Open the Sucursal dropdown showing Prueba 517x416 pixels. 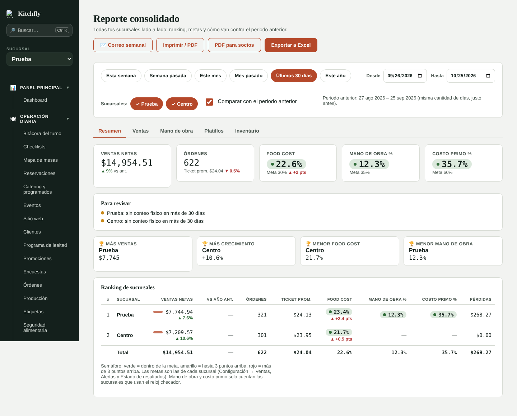point(39,59)
